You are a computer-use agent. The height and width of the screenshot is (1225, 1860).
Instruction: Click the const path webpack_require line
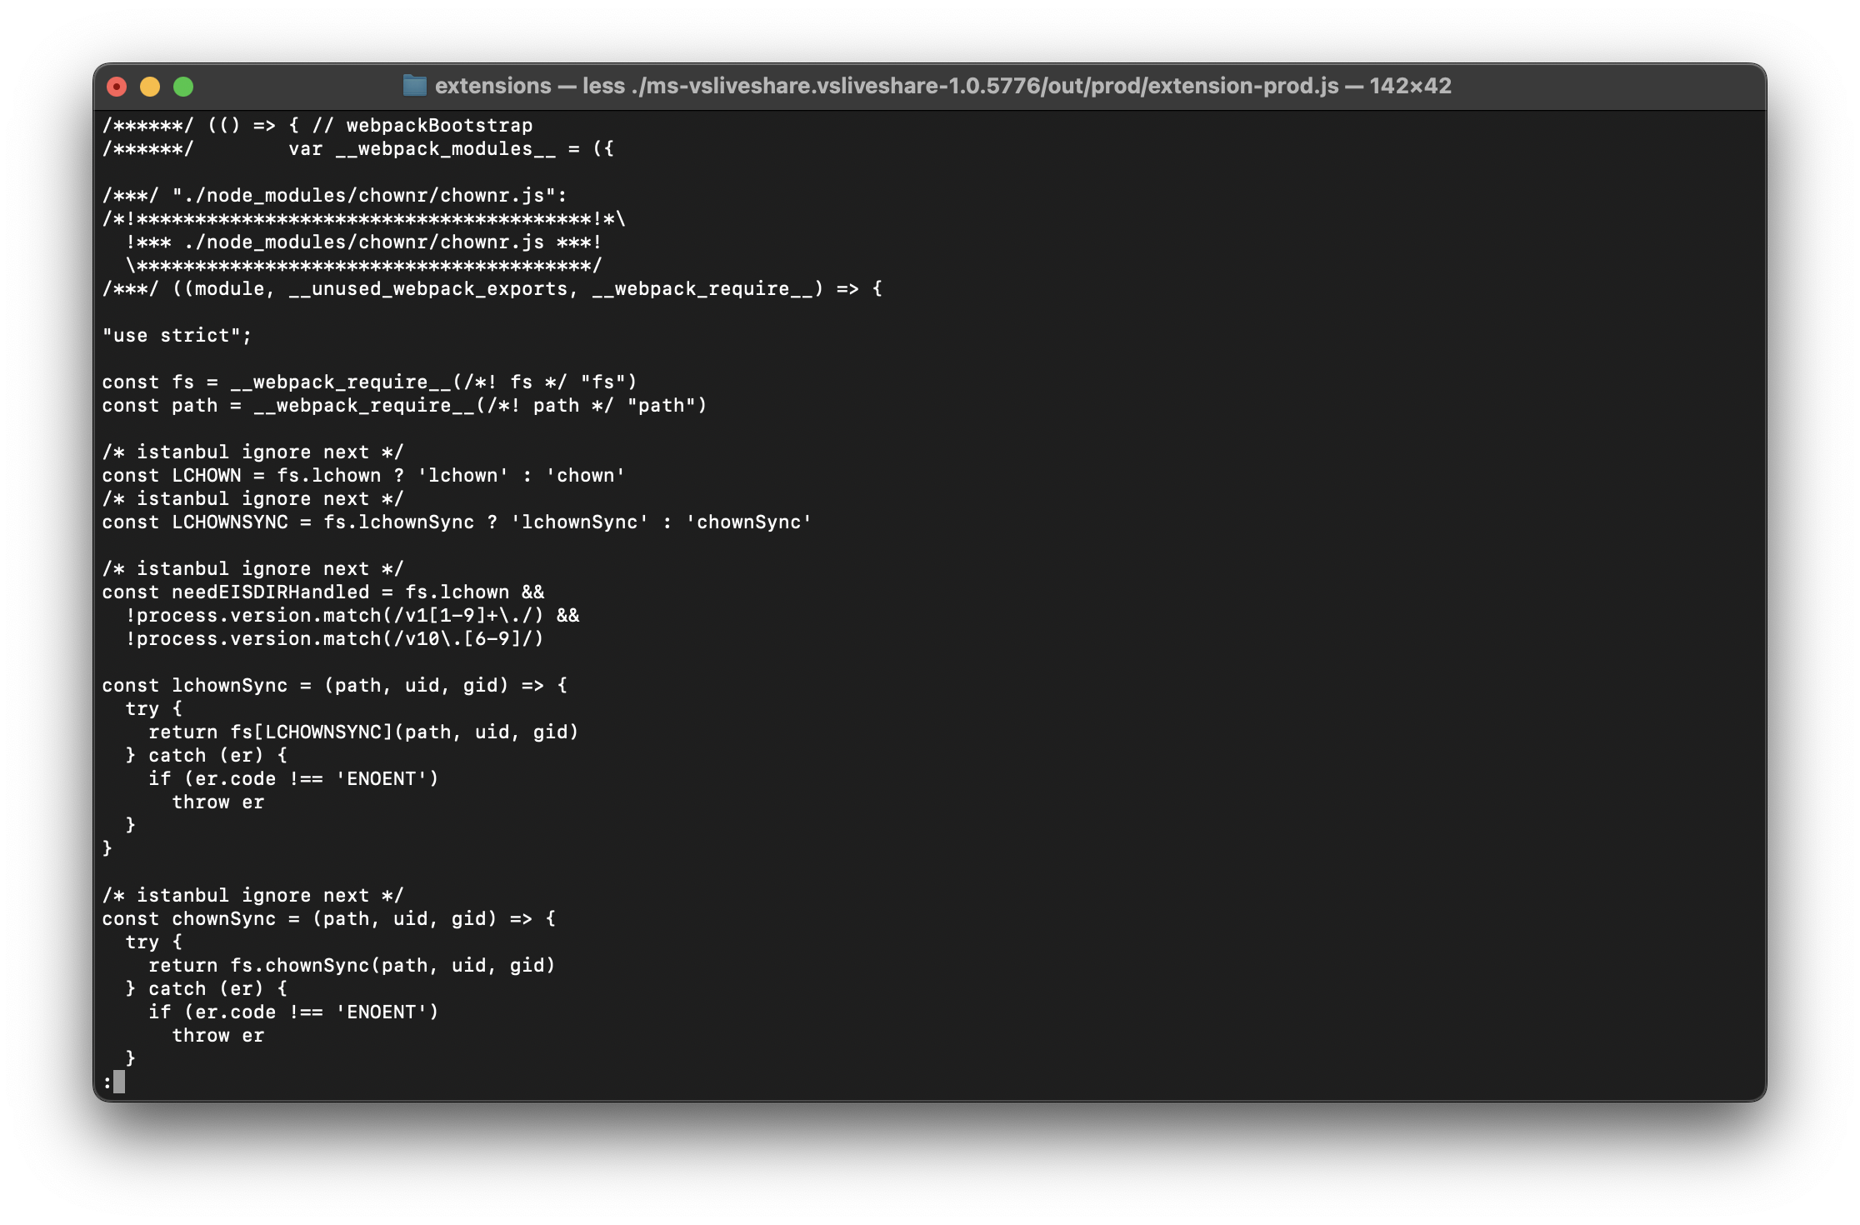(x=404, y=405)
